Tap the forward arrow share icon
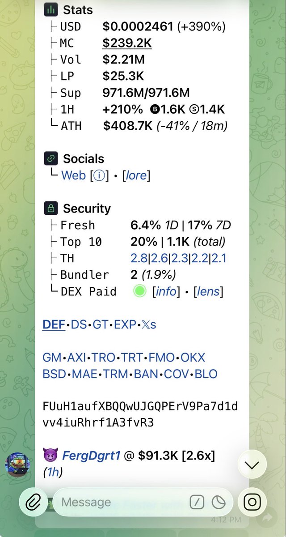Viewport: 286px width, 537px height. (x=268, y=517)
